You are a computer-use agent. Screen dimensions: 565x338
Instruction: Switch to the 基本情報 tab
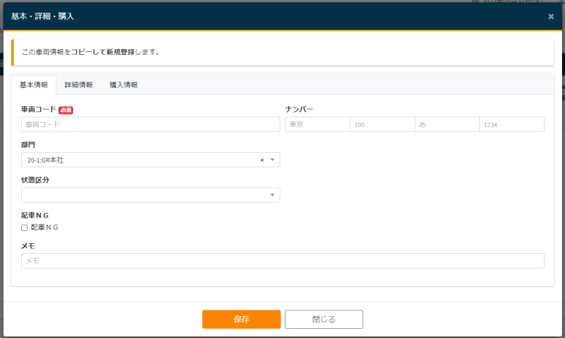(34, 85)
